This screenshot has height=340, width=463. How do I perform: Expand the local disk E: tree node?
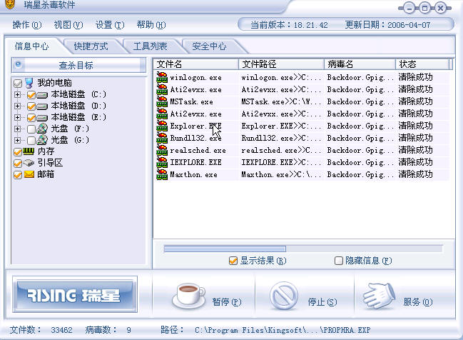coord(17,117)
